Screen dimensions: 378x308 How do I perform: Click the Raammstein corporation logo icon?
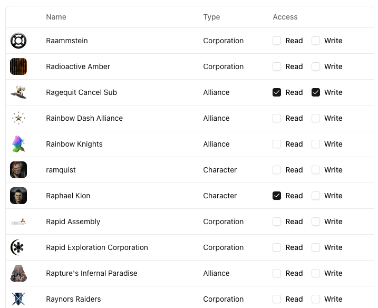tap(18, 41)
